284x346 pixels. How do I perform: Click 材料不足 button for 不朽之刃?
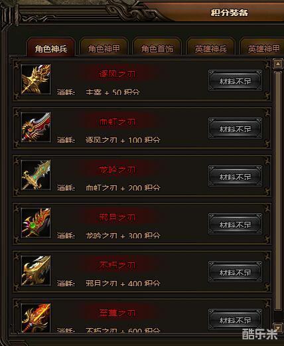(235, 272)
